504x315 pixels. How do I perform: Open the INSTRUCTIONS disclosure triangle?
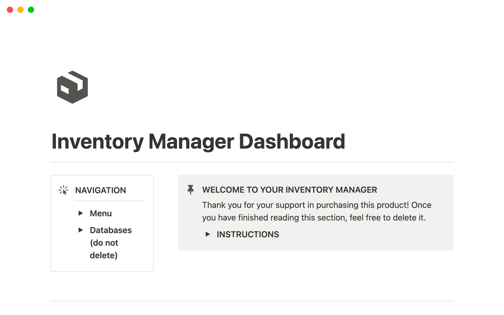click(x=208, y=234)
